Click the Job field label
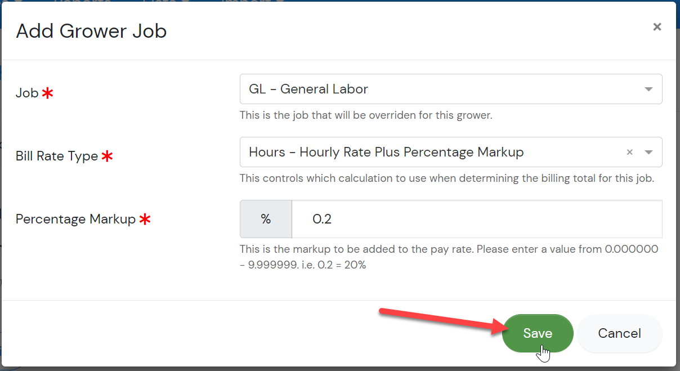This screenshot has height=371, width=680. tap(27, 93)
